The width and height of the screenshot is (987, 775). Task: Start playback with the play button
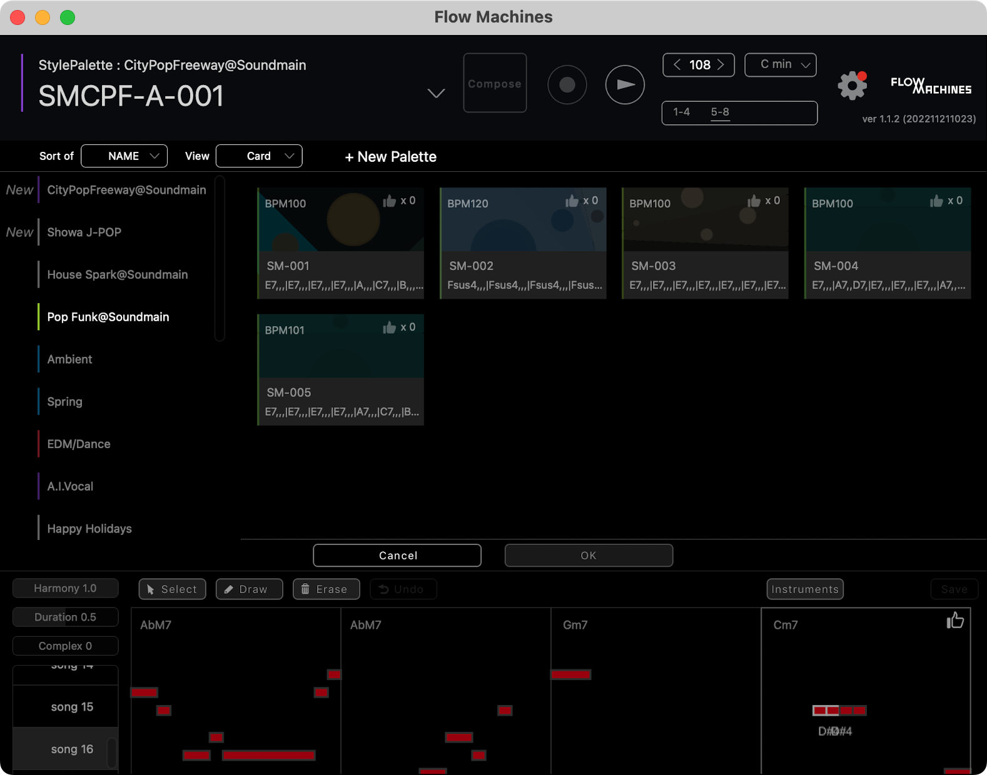[x=625, y=84]
